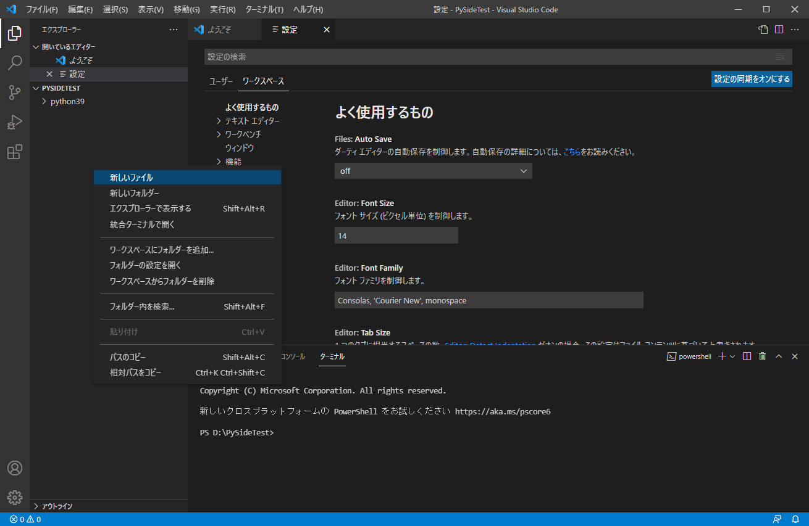This screenshot has height=526, width=809.
Task: Click the filter icon in settings search box
Action: point(781,57)
